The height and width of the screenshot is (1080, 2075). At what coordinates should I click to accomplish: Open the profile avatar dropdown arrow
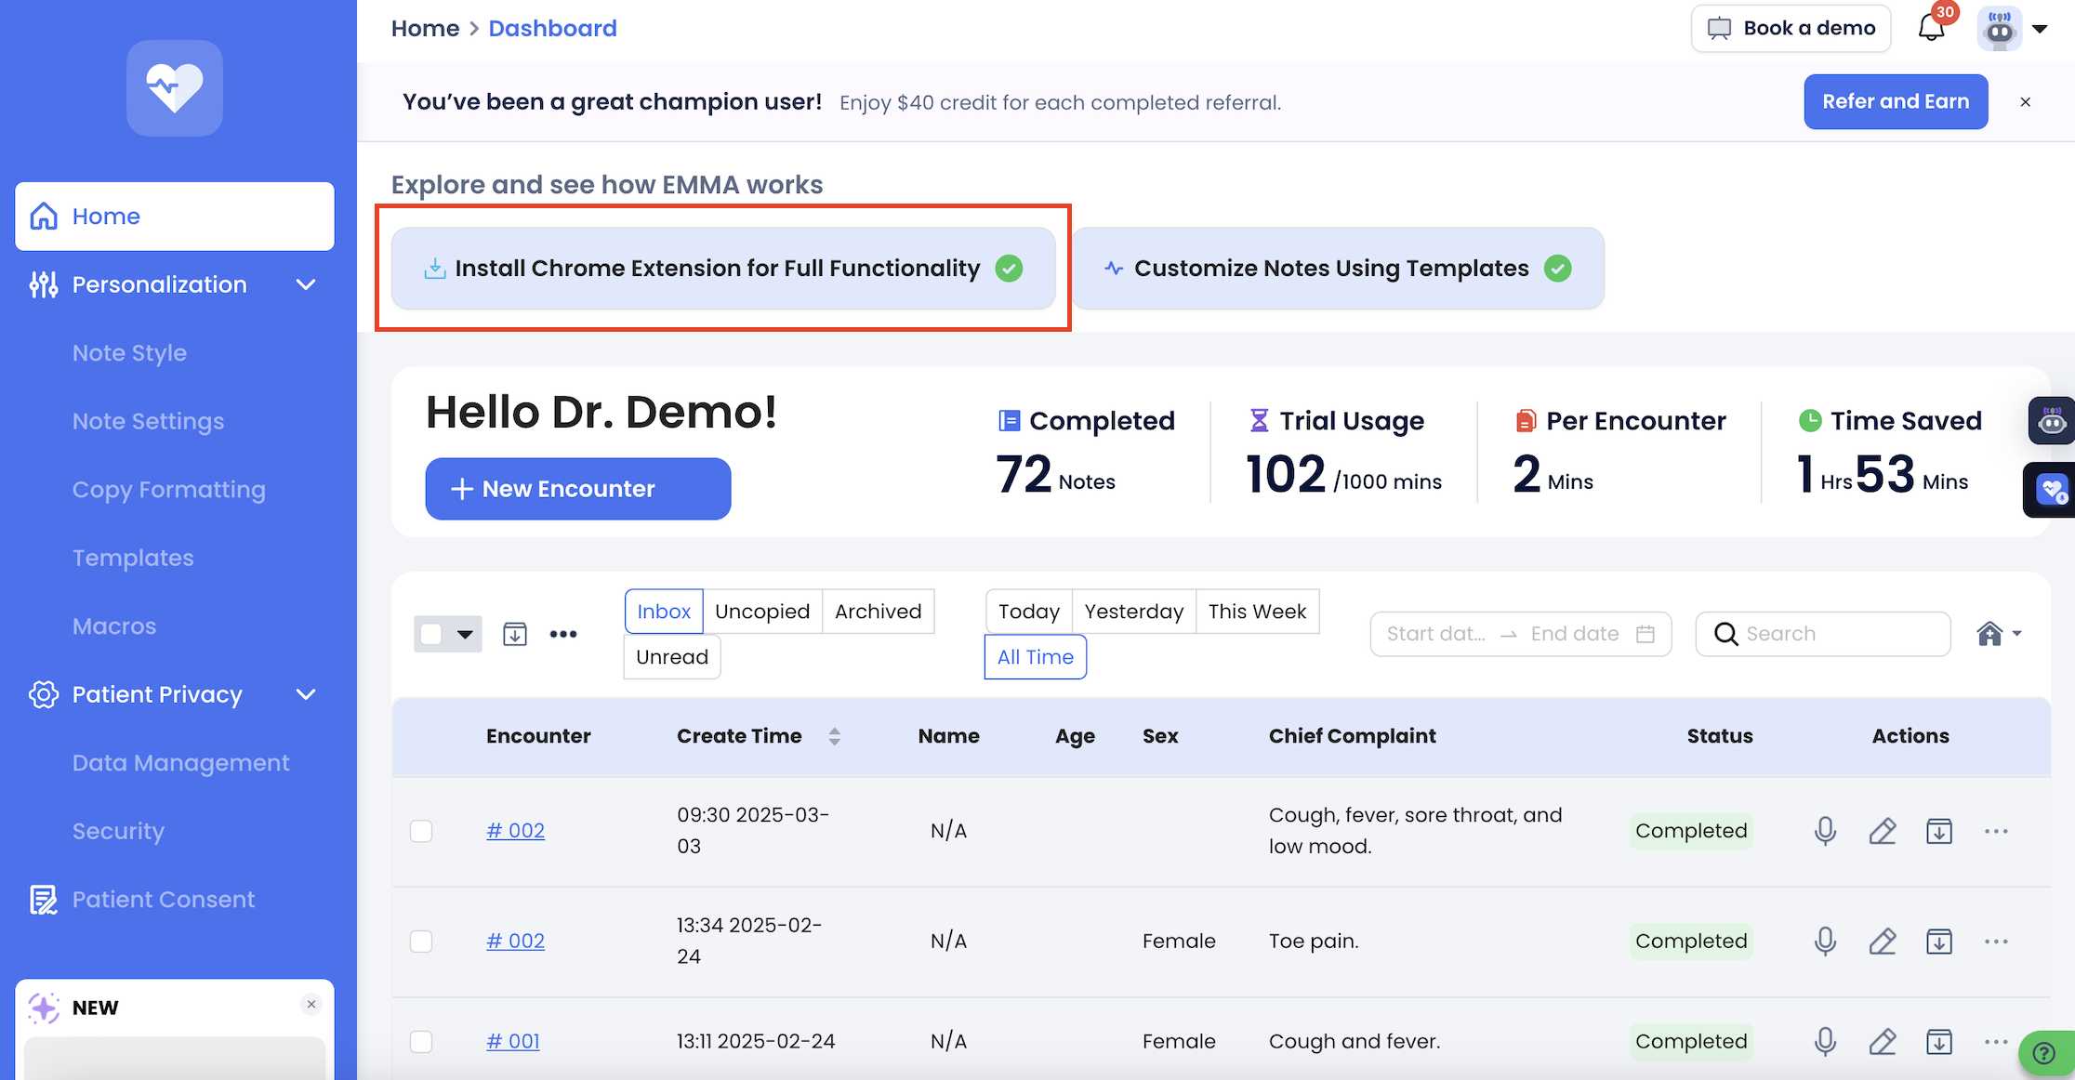tap(2040, 29)
